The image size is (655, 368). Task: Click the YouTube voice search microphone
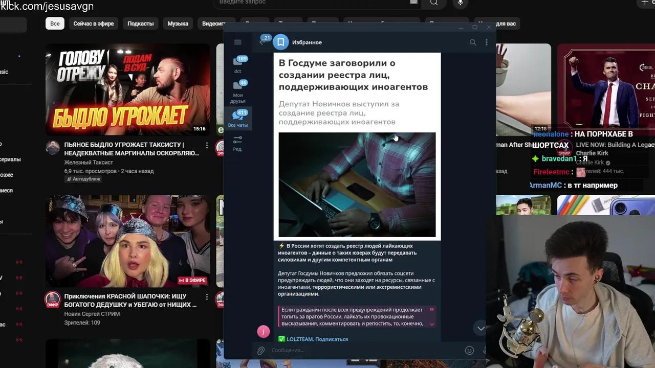[461, 3]
